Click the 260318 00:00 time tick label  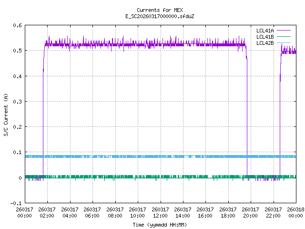tap(296, 212)
